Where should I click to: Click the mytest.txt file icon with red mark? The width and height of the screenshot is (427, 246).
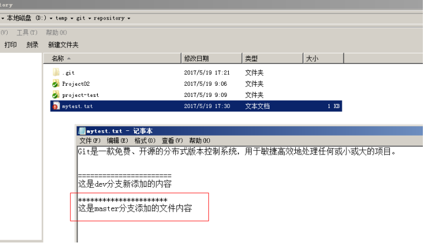point(56,106)
